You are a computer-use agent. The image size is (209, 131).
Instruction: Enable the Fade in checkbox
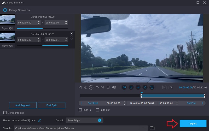click(x=80, y=110)
